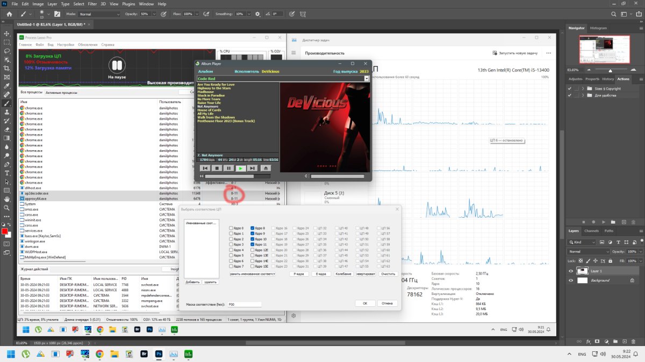Expand the Sizes $ Copyright action set

[583, 88]
